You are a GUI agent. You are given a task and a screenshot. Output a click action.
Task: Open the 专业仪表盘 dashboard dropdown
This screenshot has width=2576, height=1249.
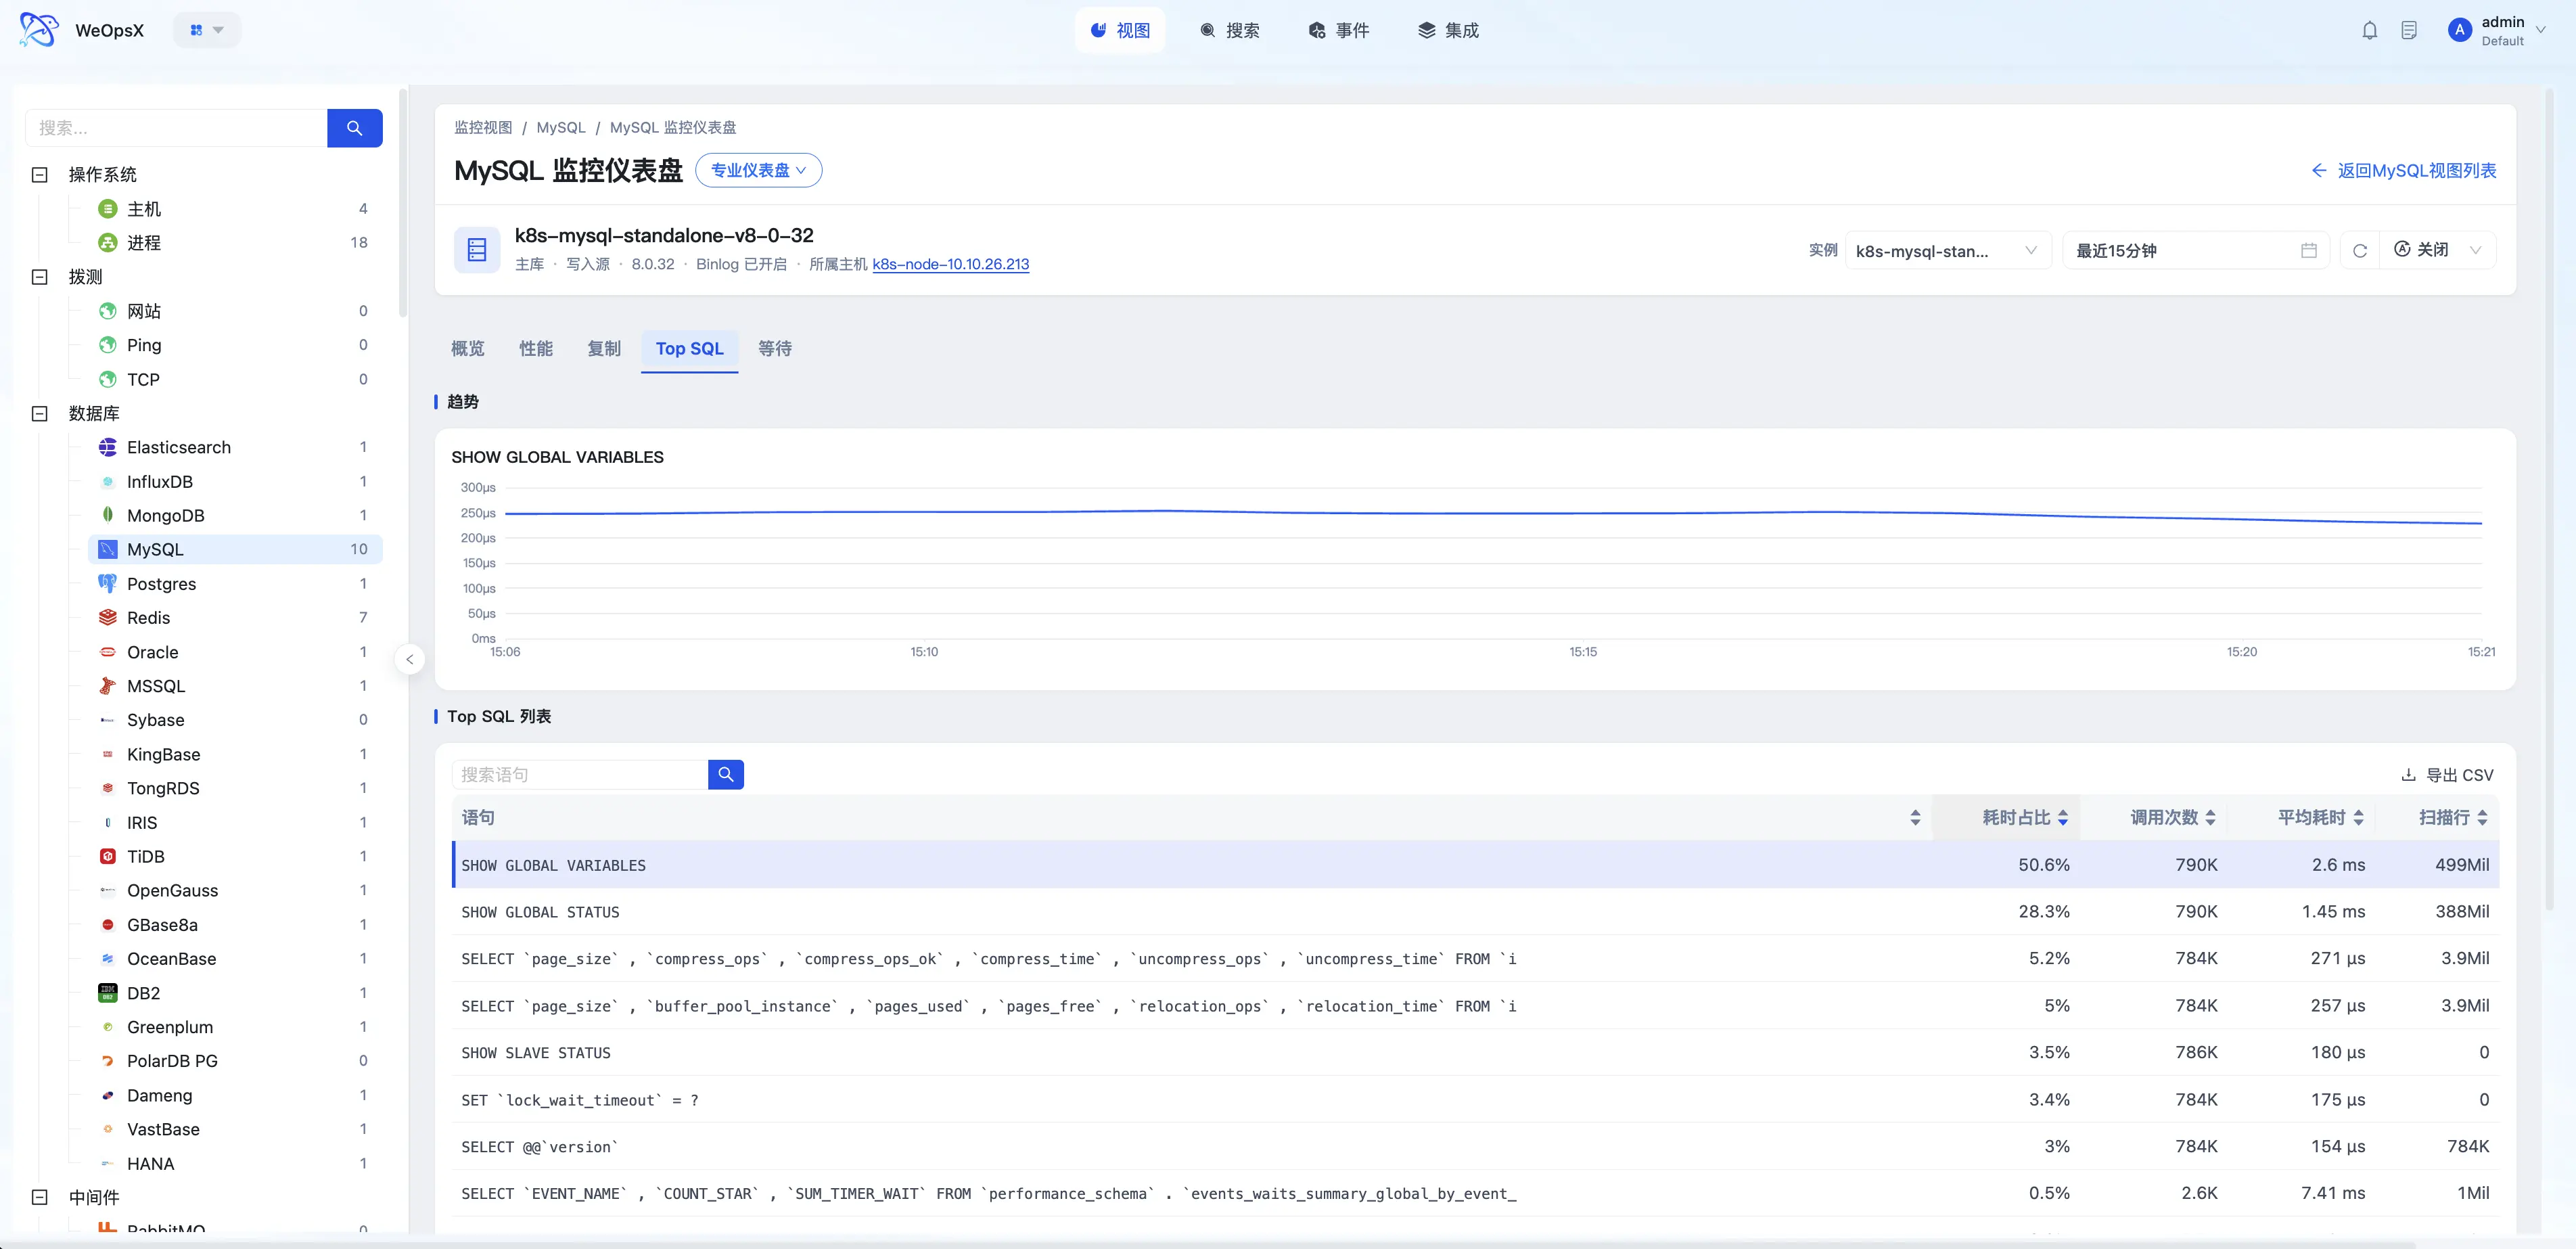tap(758, 170)
